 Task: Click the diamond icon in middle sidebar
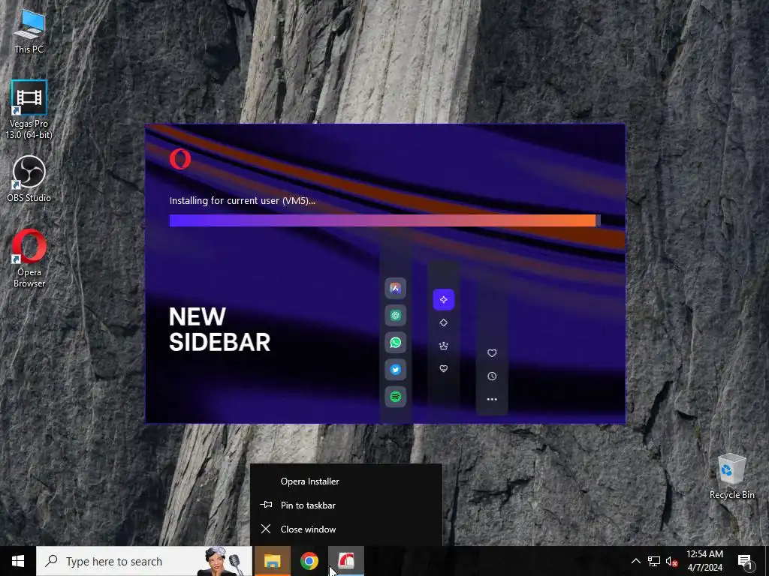[x=443, y=322]
